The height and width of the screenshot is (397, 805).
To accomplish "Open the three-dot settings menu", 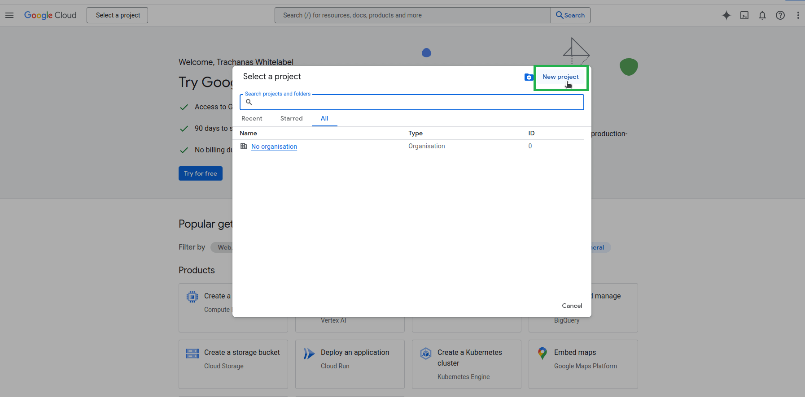I will click(797, 15).
